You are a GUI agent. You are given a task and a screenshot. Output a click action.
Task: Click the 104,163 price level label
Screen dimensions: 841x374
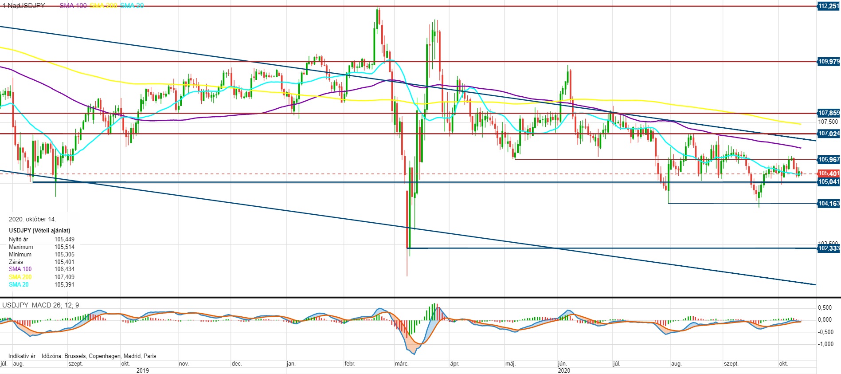[x=829, y=204]
